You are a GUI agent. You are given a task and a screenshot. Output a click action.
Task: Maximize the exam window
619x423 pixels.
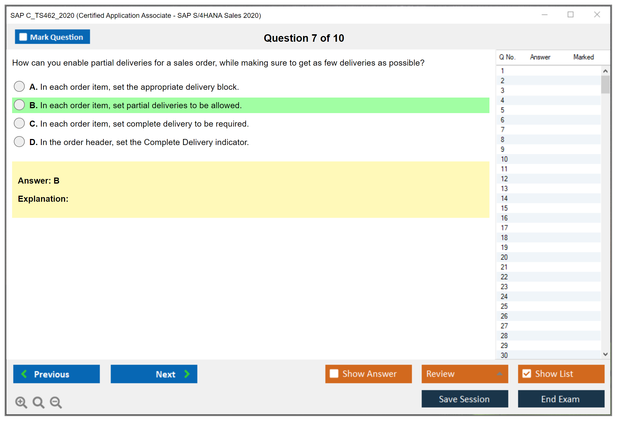pos(570,15)
